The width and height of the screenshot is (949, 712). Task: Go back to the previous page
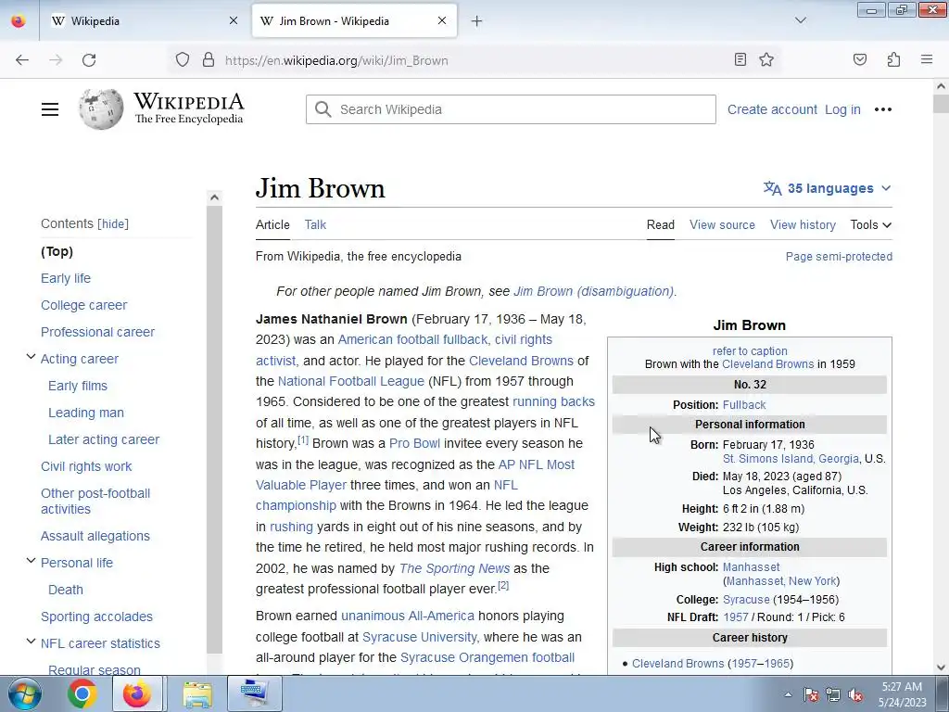(x=22, y=60)
